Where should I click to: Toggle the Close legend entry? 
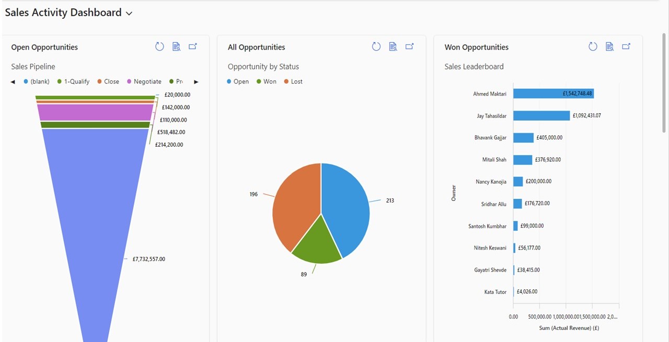(x=108, y=81)
